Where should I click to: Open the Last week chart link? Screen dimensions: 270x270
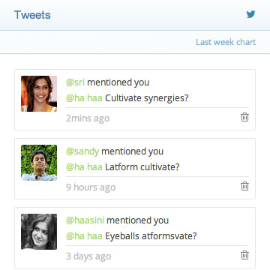(226, 42)
